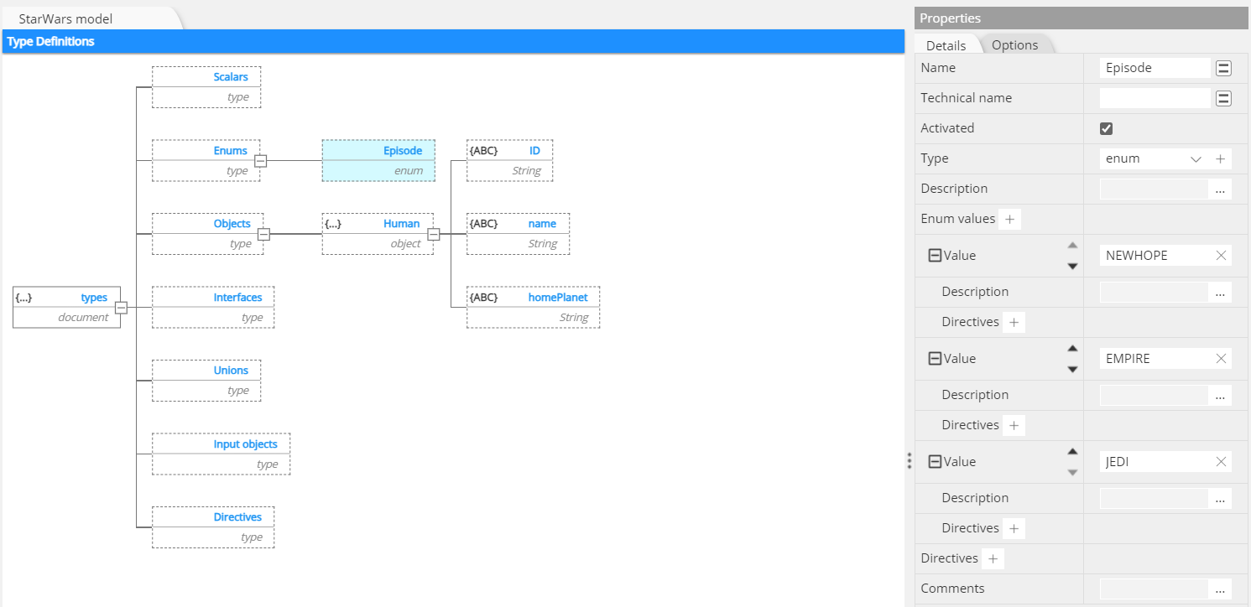Add a directive to the JEDI value
1251x607 pixels.
[x=1014, y=528]
